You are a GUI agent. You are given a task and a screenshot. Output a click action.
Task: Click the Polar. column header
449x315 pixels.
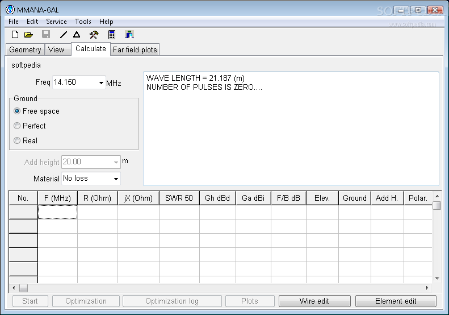coord(418,198)
